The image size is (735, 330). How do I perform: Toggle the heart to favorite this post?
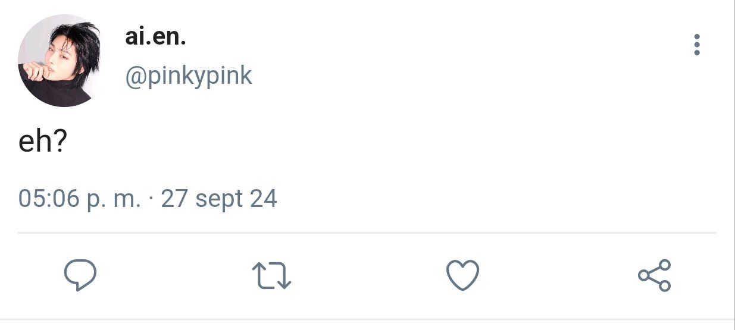(462, 276)
